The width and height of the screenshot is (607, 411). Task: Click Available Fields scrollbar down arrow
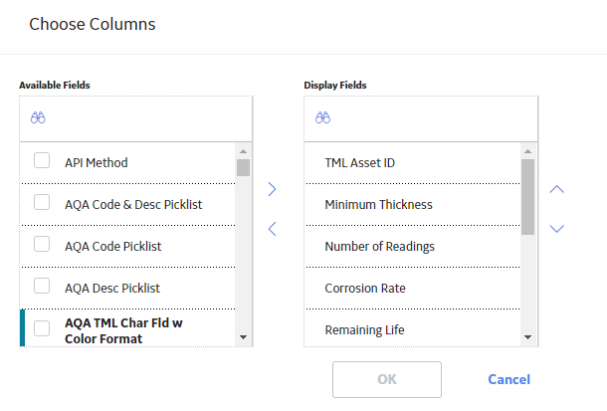tap(243, 337)
